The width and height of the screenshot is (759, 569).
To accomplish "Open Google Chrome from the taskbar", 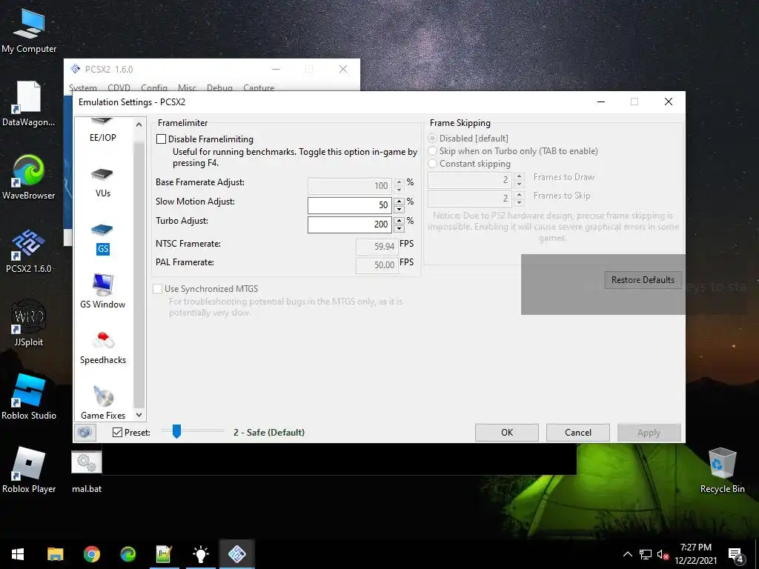I will click(91, 554).
